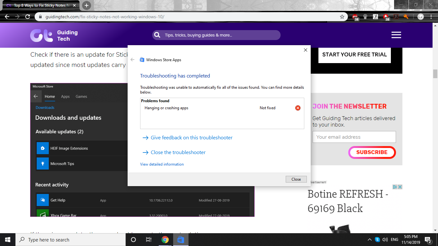
Task: Open the alien Chrome profile avatar
Action: [x=421, y=17]
